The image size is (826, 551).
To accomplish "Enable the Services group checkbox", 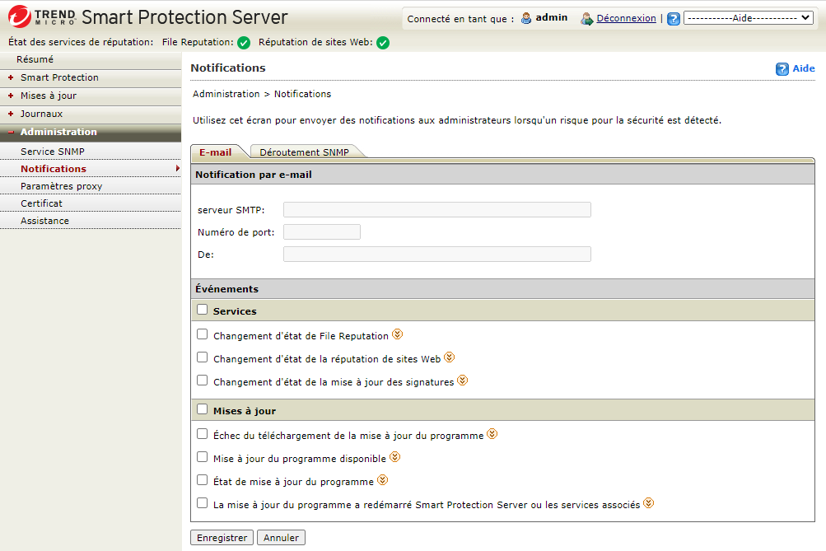I will pos(203,310).
